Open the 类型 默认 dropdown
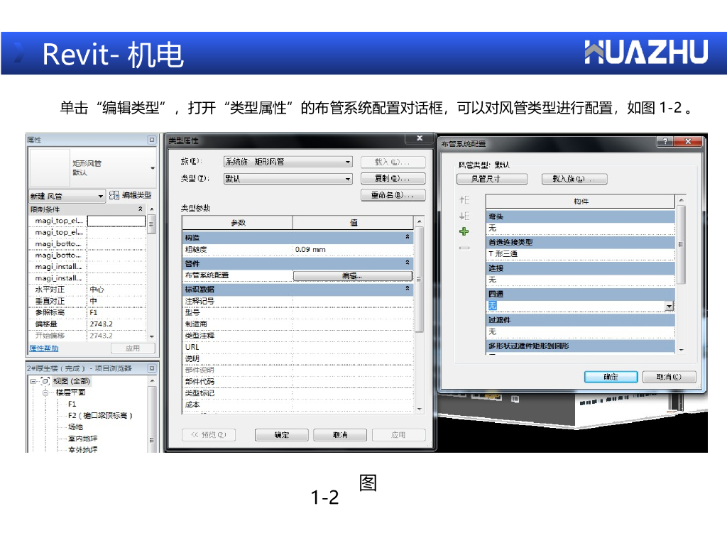 (x=348, y=179)
